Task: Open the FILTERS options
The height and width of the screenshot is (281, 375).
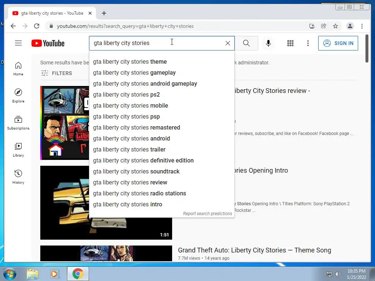Action: (x=56, y=73)
